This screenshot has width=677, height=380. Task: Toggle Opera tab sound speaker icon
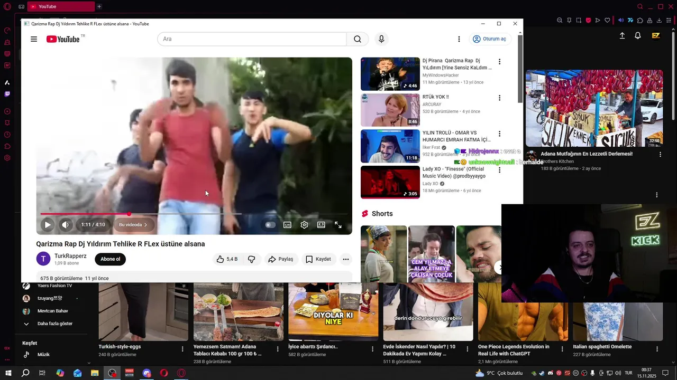[x=621, y=21]
